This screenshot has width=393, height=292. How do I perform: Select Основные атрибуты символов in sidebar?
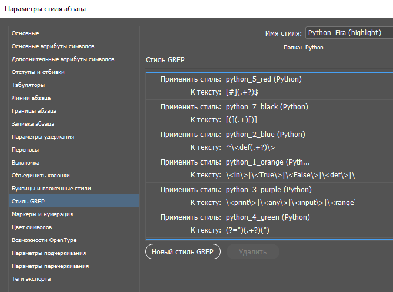pyautogui.click(x=53, y=46)
